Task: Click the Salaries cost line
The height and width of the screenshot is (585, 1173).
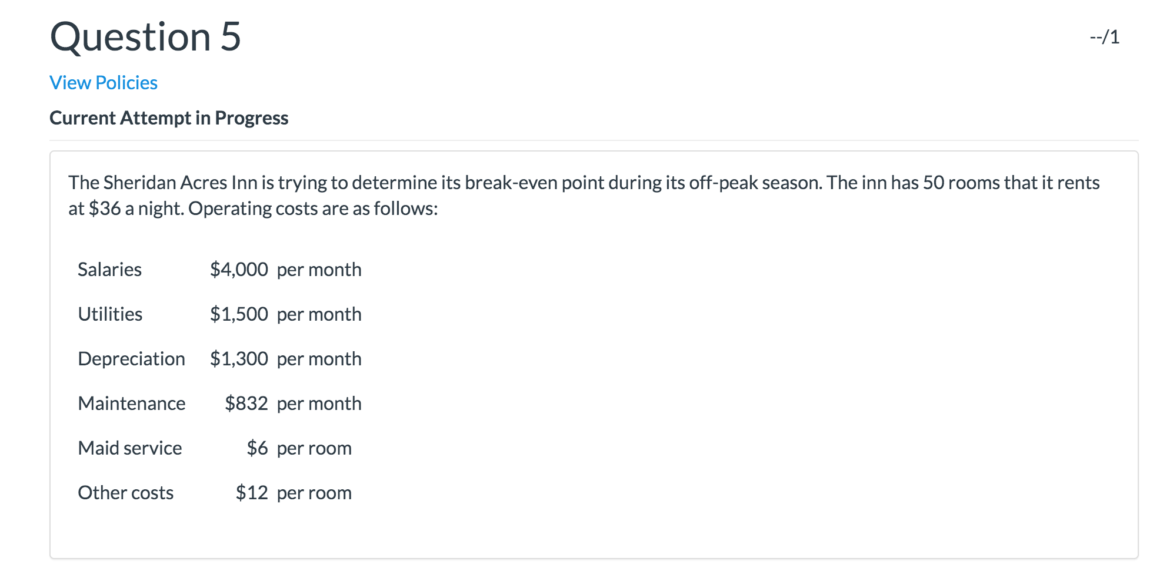Action: click(x=109, y=269)
